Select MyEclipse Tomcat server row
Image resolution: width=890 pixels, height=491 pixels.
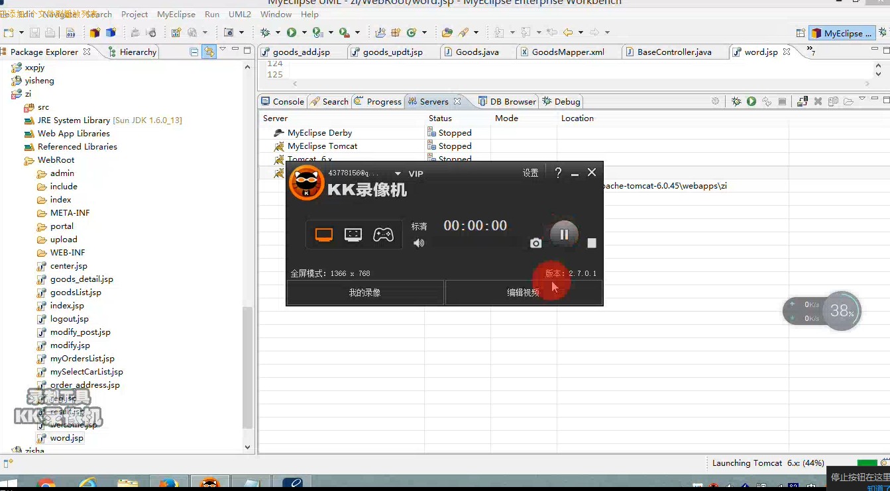[323, 146]
